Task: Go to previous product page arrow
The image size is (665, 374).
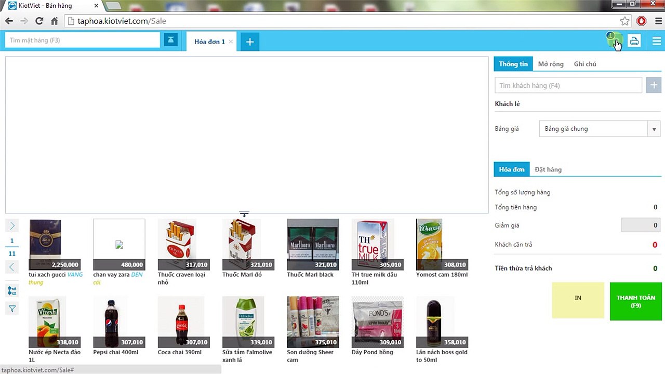Action: click(x=12, y=267)
